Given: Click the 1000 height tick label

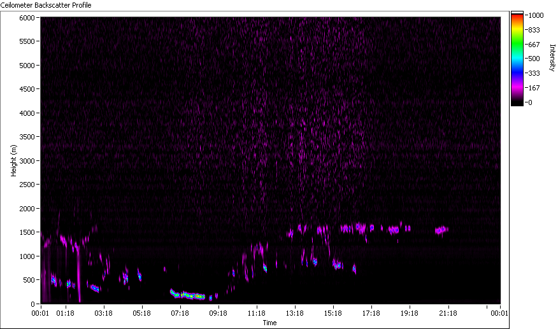Looking at the screenshot, I should tap(27, 256).
